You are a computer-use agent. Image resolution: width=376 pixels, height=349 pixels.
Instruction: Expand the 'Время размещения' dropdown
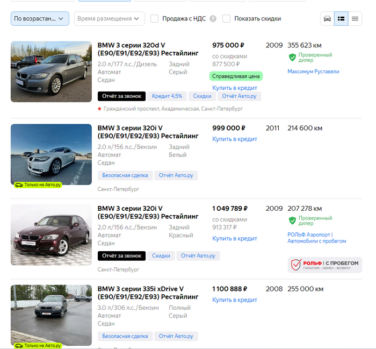coord(109,19)
